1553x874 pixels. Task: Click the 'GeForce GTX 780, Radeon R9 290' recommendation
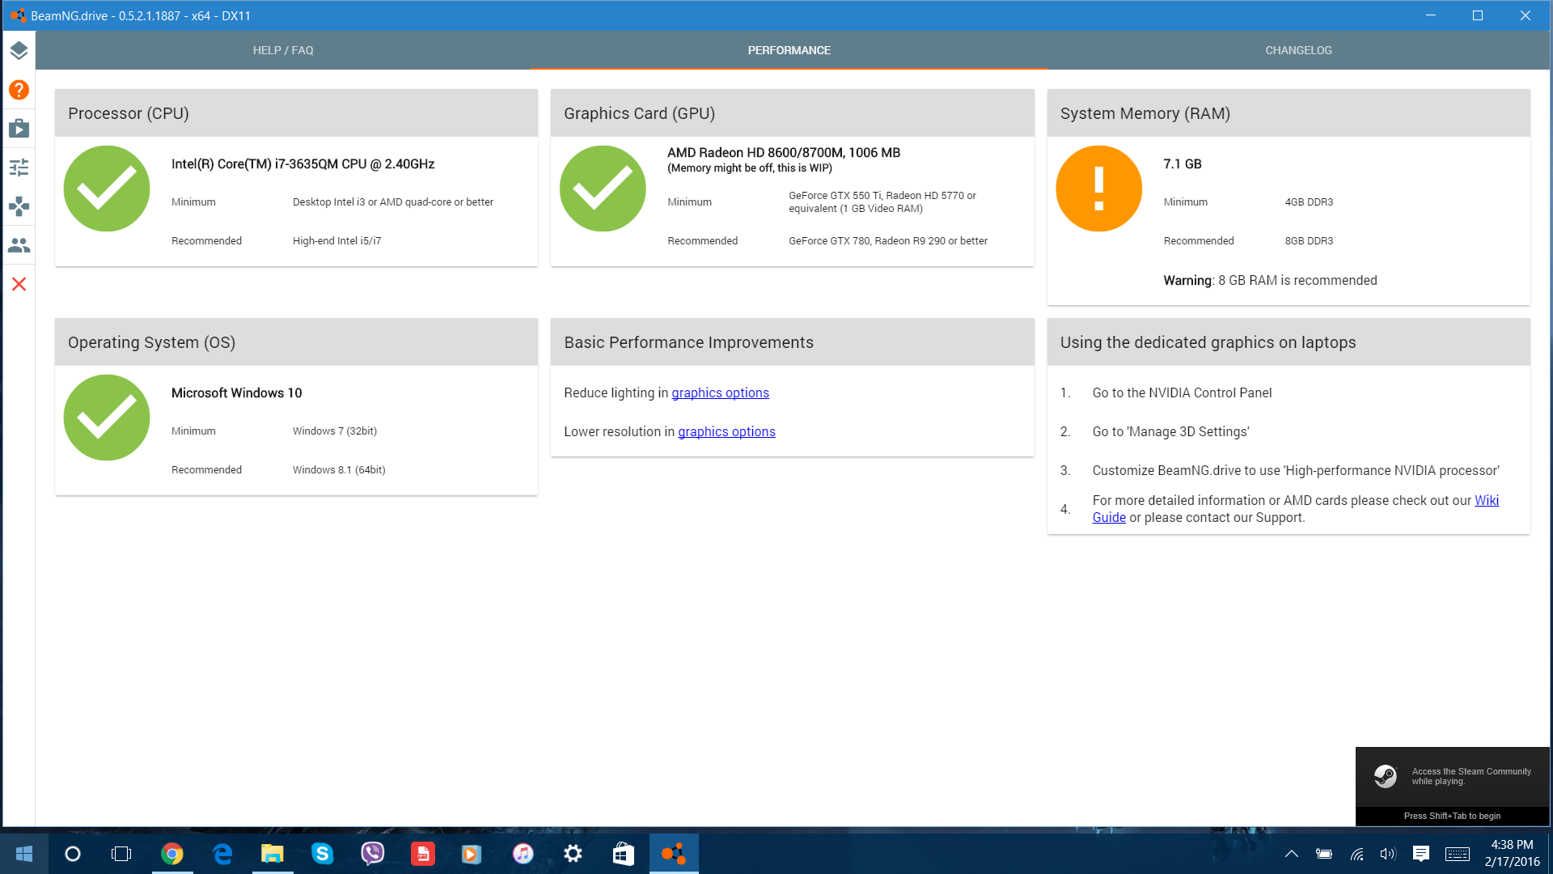click(x=888, y=240)
